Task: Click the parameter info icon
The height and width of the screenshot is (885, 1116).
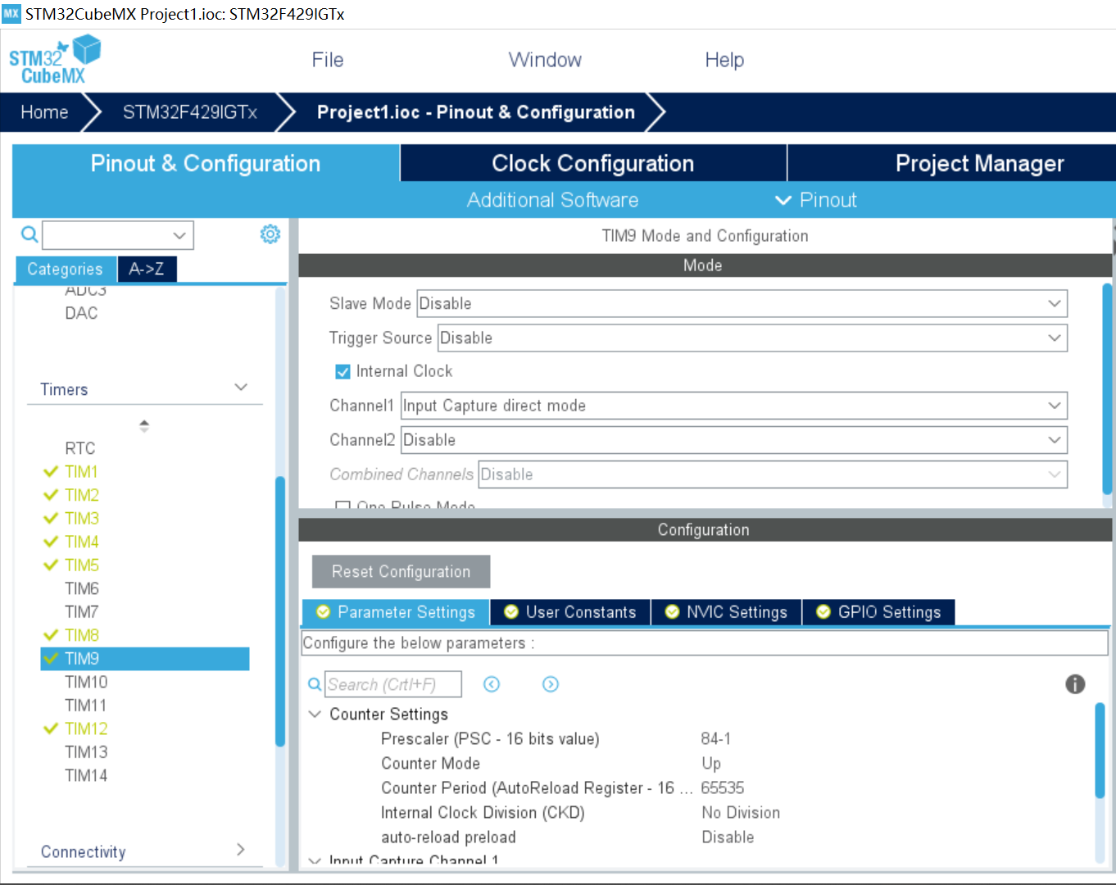Action: tap(1075, 684)
